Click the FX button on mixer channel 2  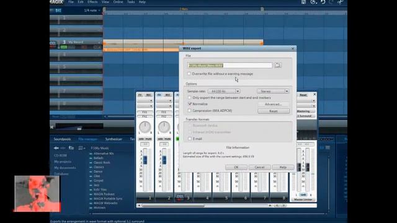pos(159,95)
